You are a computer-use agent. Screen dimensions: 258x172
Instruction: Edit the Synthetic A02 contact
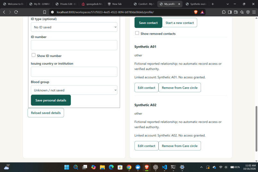click(x=146, y=146)
